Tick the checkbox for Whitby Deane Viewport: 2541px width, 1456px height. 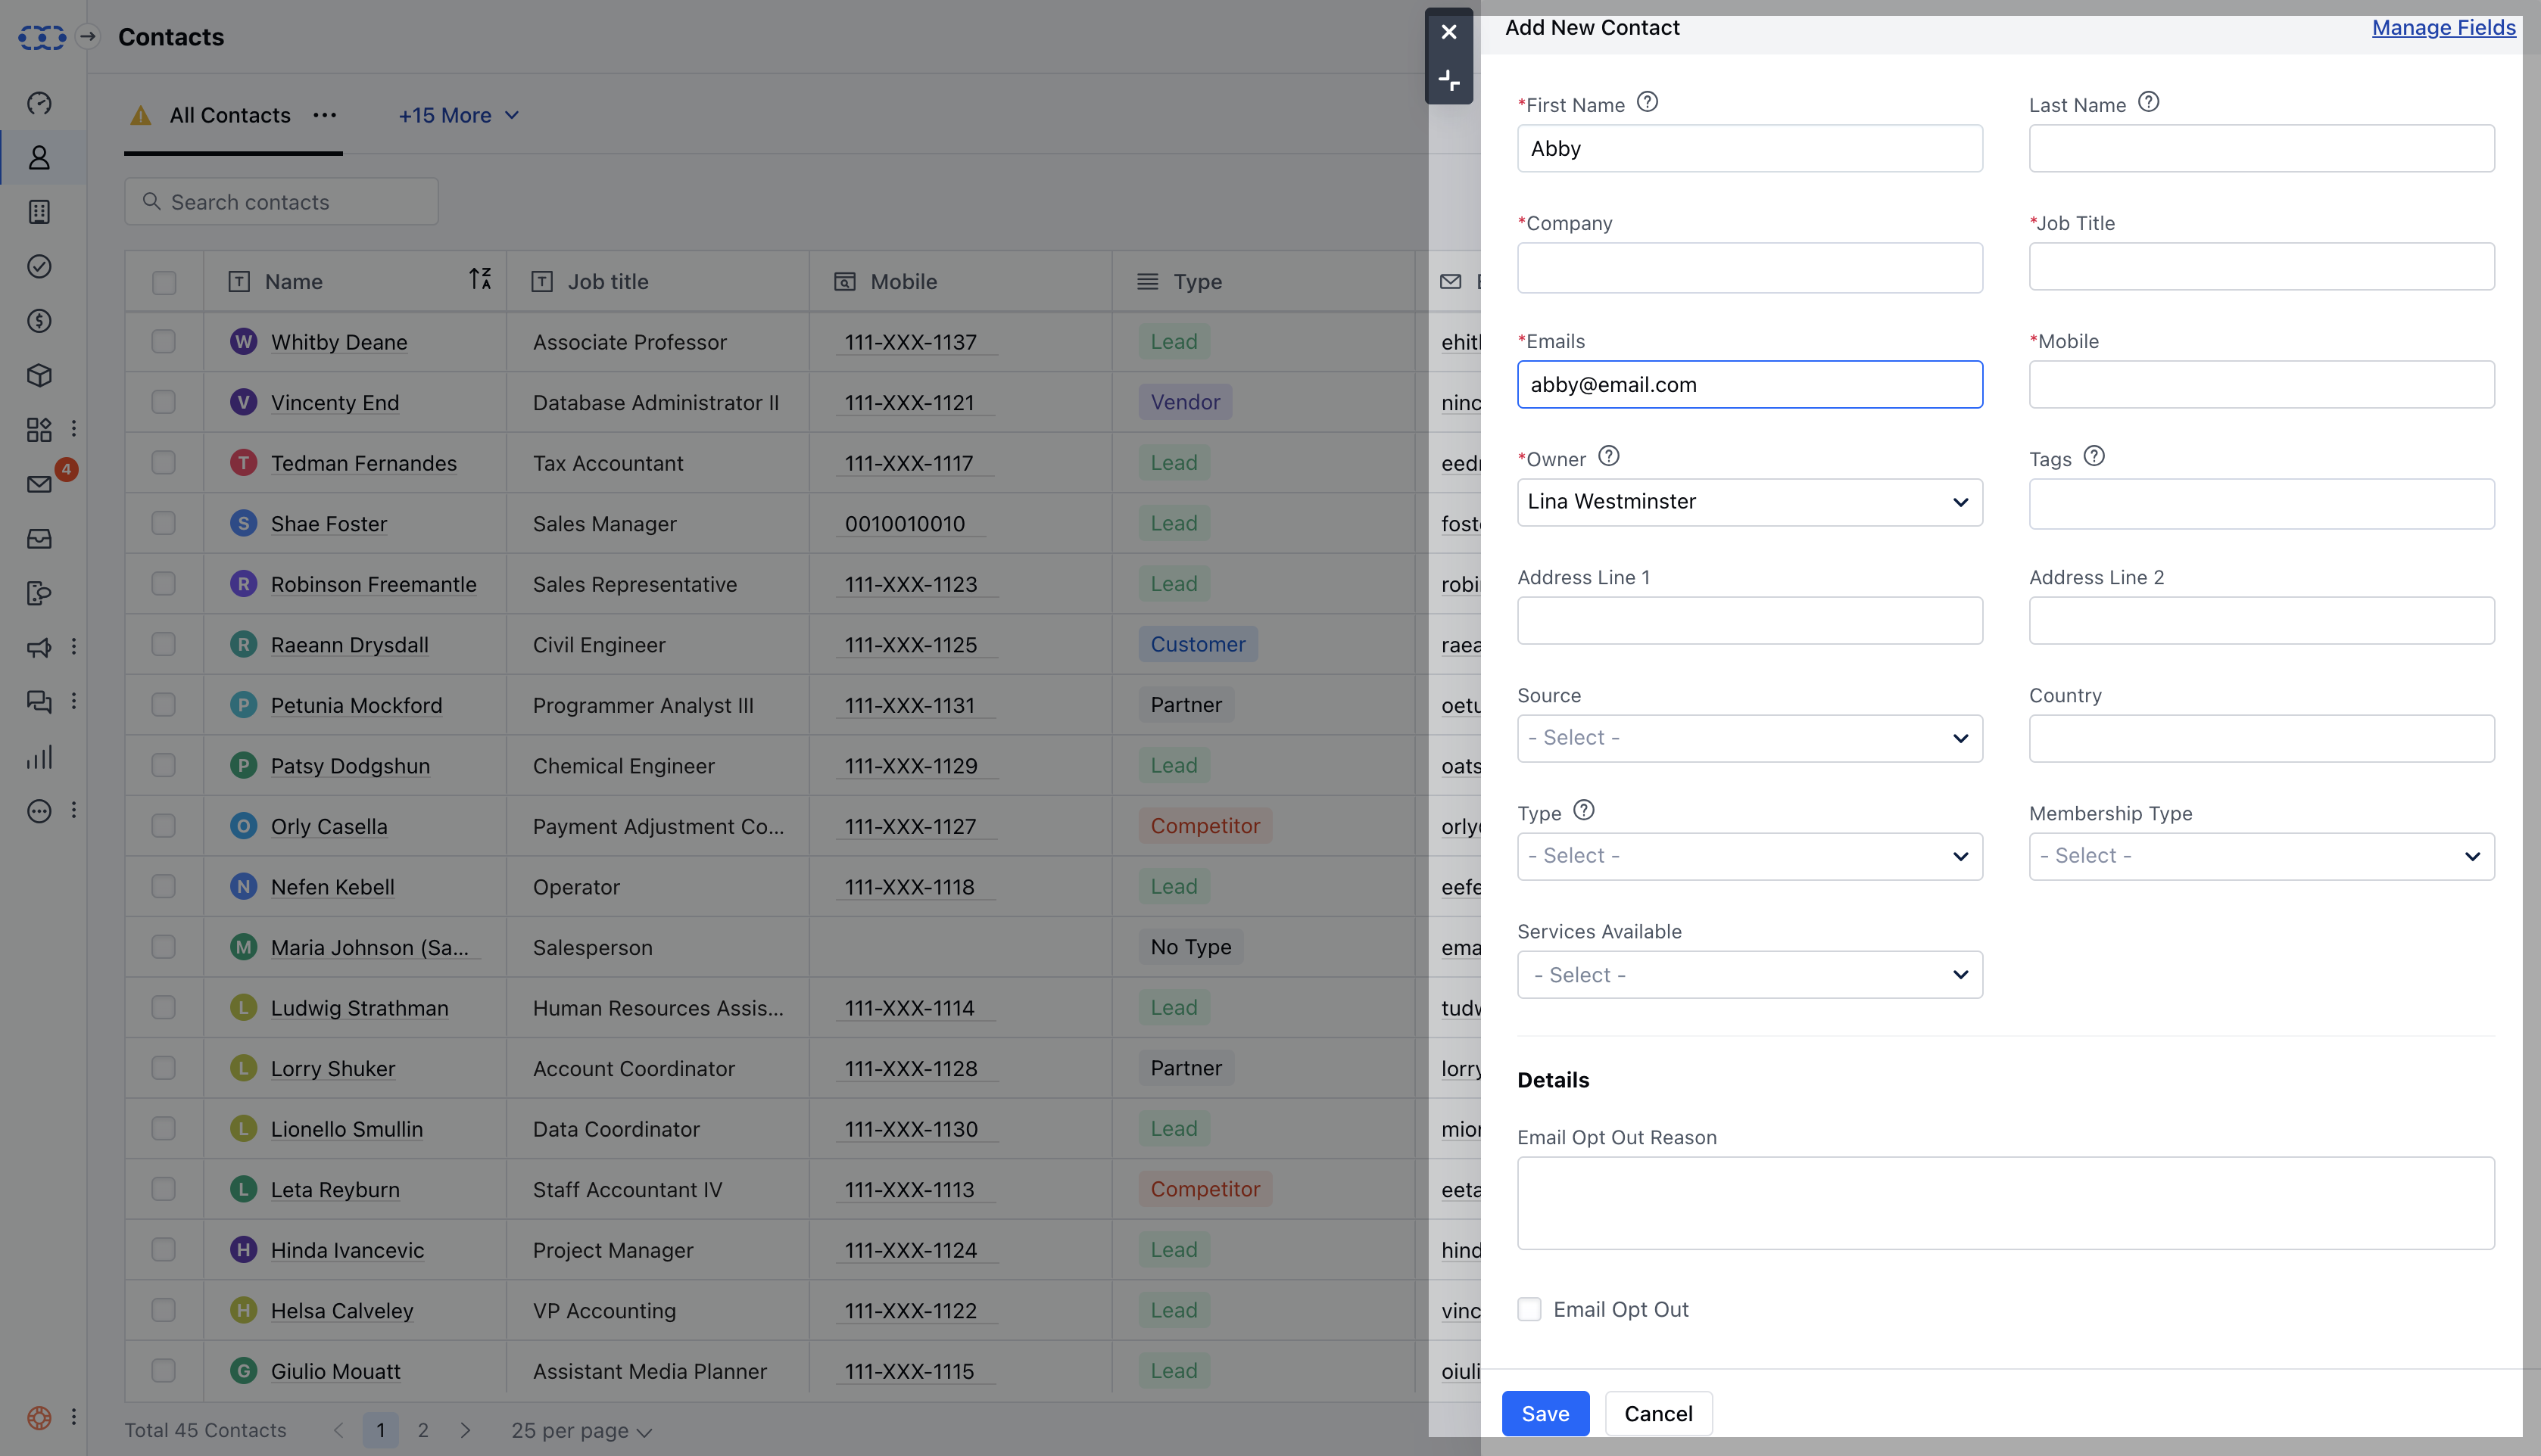[x=163, y=342]
